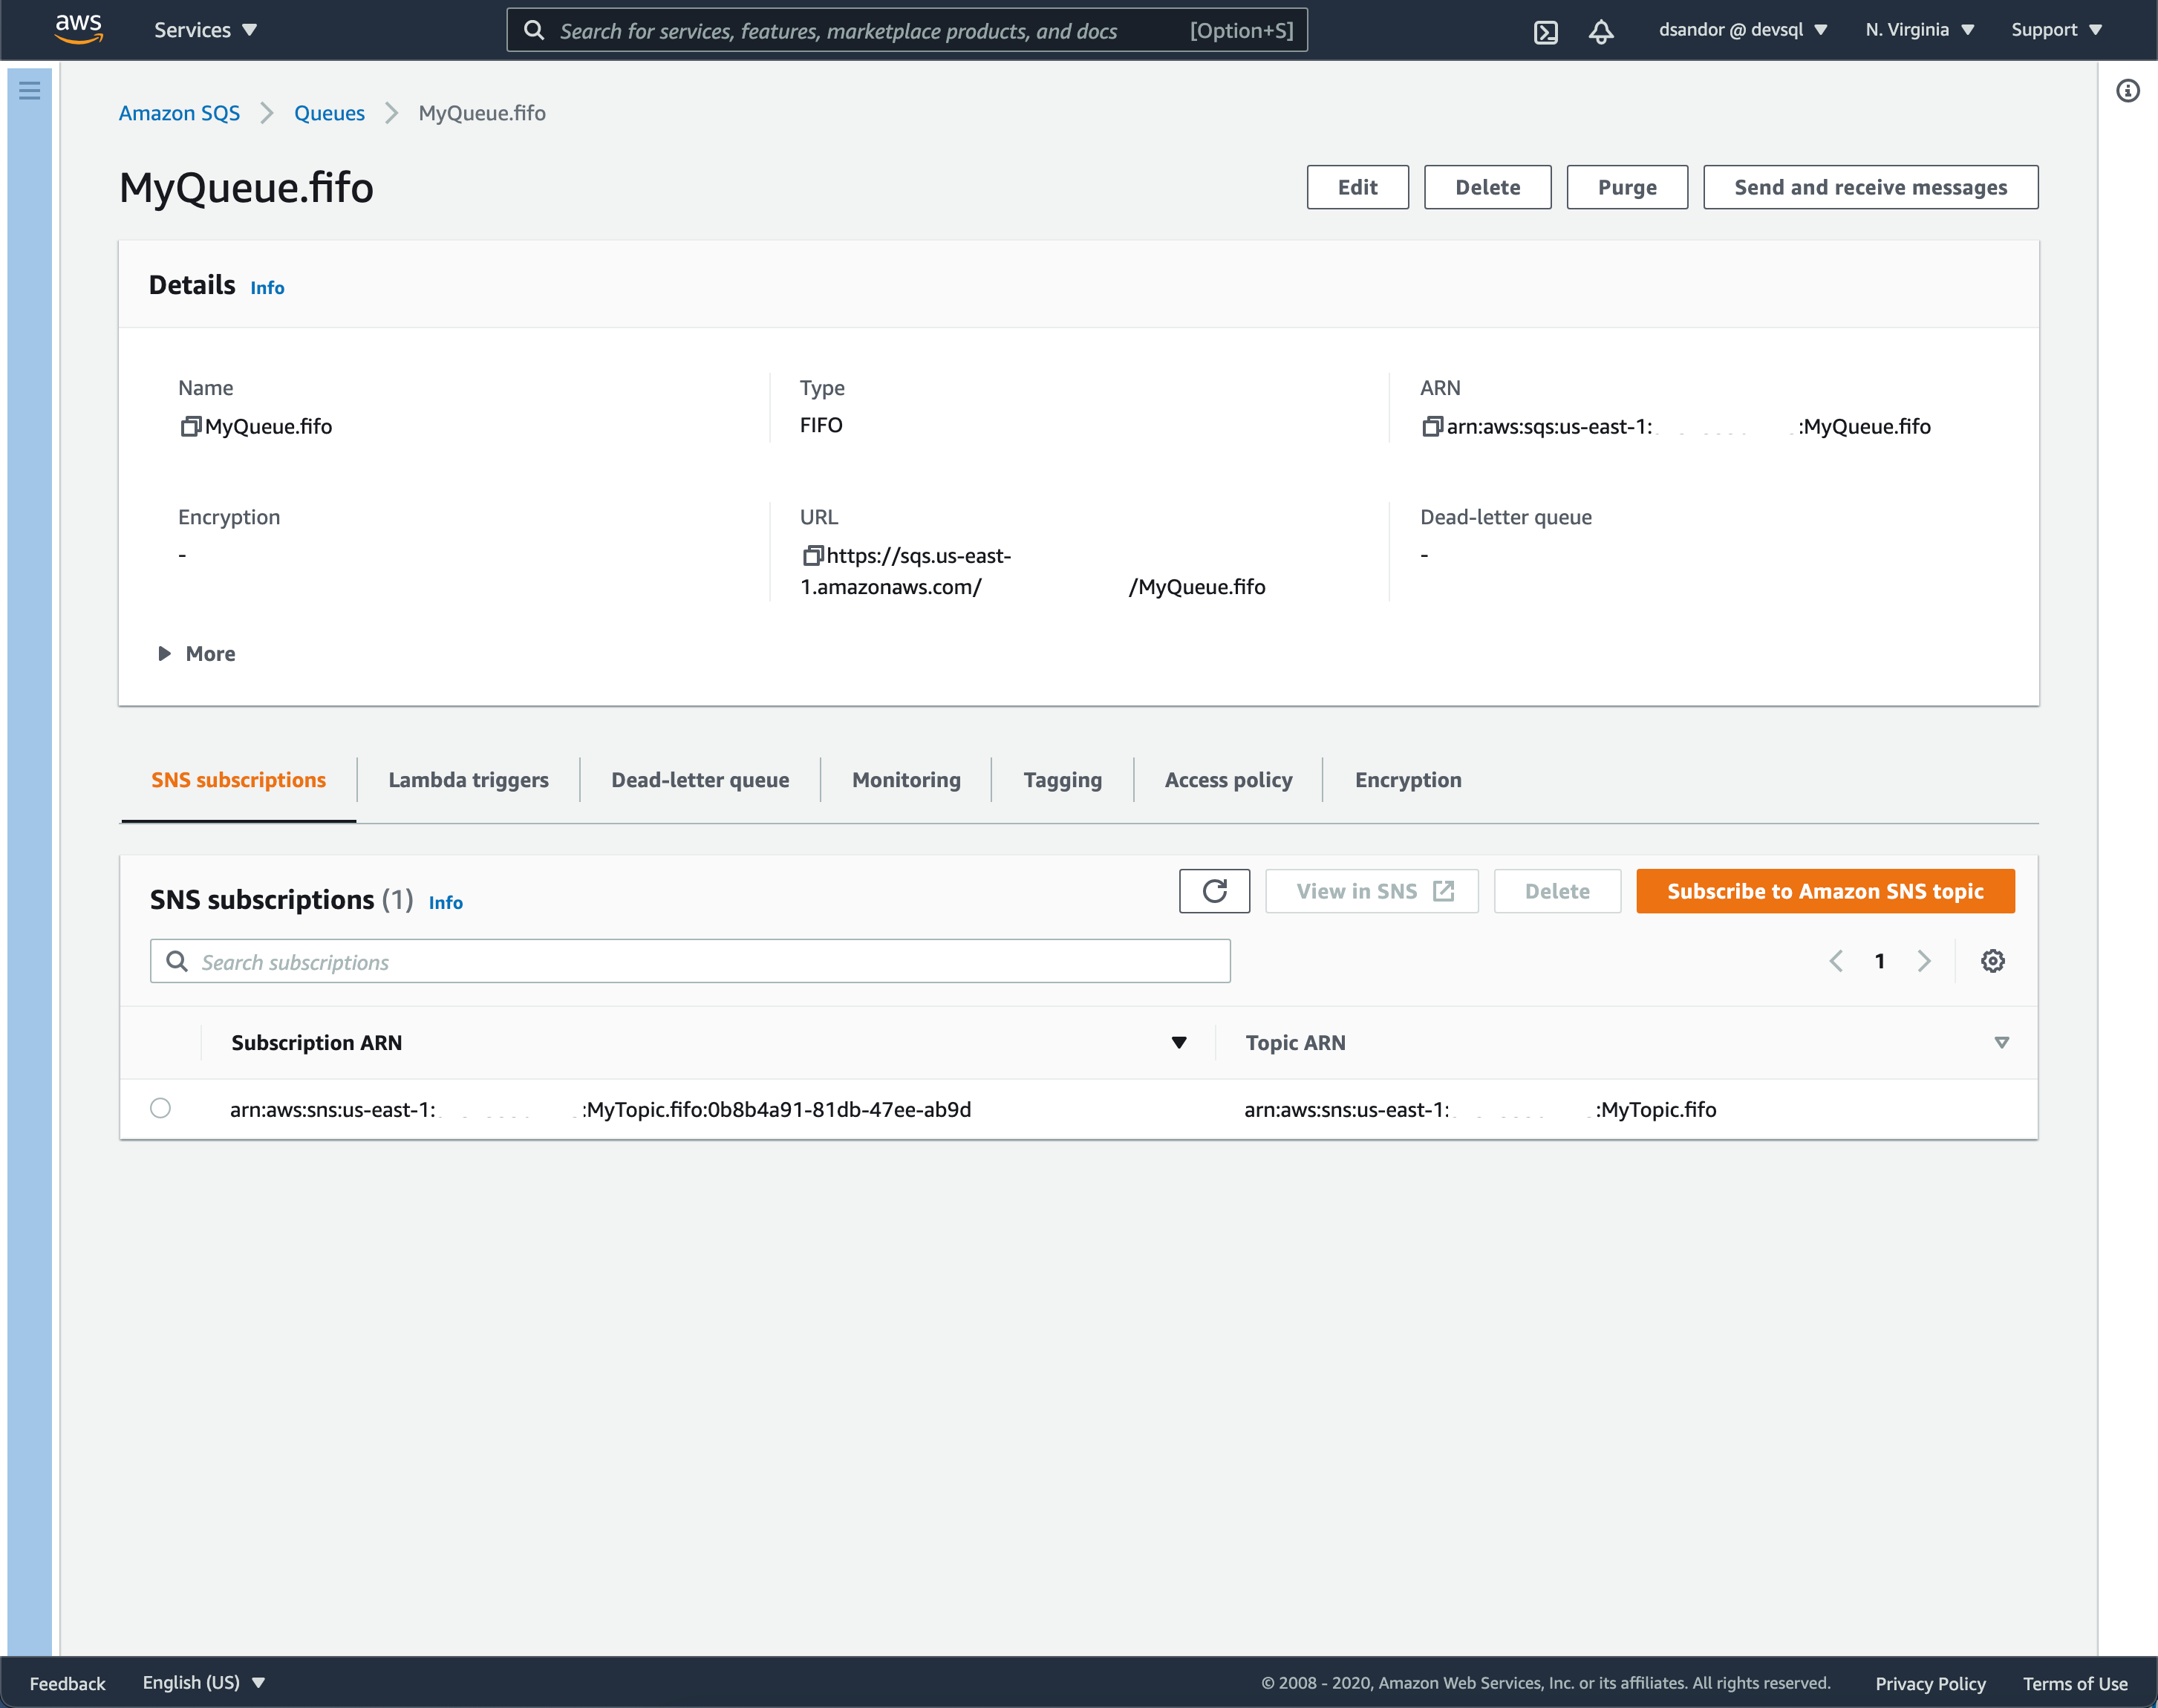2158x1708 pixels.
Task: Switch to the Lambda triggers tab
Action: [466, 779]
